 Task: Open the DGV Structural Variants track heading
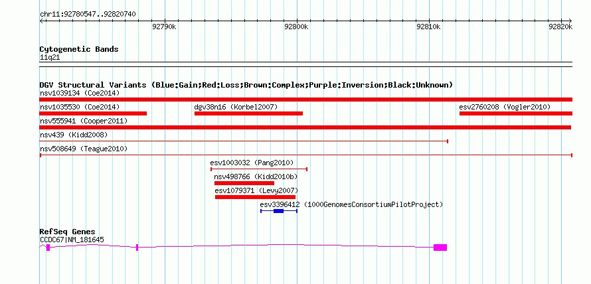(x=246, y=85)
